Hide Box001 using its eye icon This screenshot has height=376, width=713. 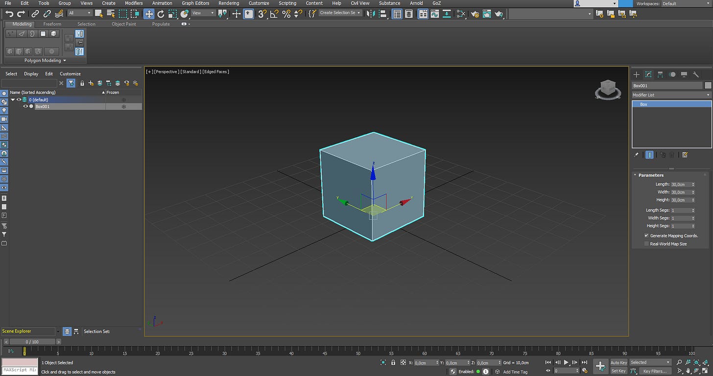click(x=25, y=106)
